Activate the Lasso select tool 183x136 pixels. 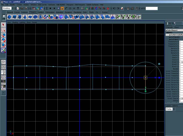[3, 30]
